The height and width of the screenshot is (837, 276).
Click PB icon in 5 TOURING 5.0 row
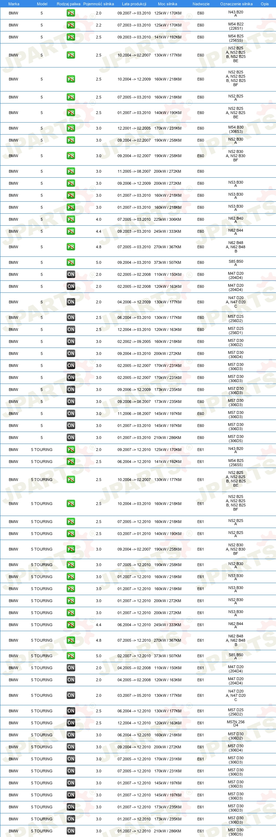click(71, 656)
